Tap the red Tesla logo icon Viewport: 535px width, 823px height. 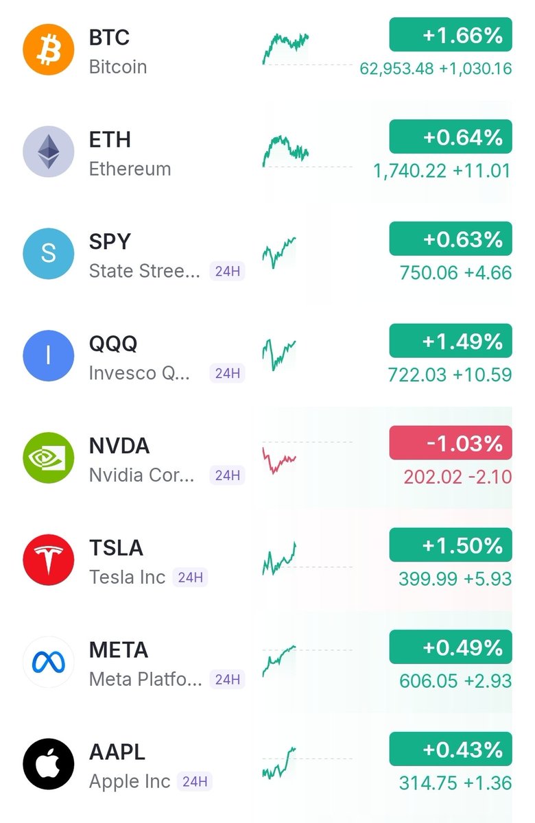click(x=48, y=560)
